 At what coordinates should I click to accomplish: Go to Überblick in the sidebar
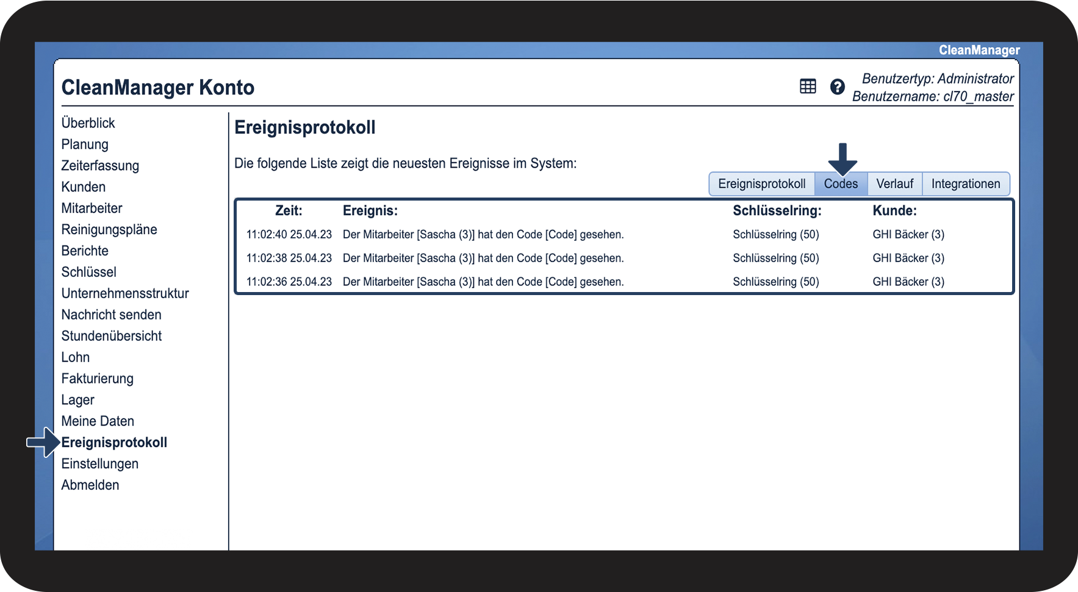(x=88, y=123)
